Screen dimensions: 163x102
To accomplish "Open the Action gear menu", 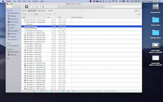I will [x=44, y=7].
